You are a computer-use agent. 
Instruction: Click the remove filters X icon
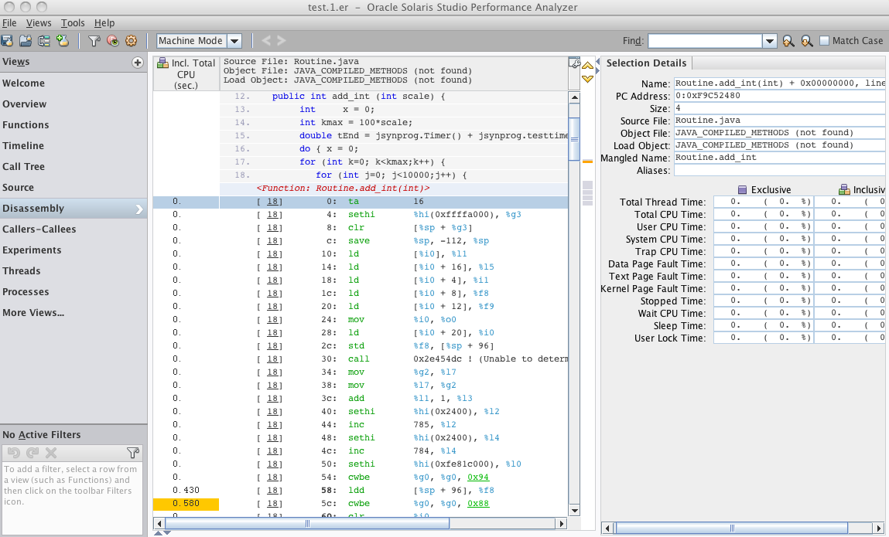(x=51, y=453)
